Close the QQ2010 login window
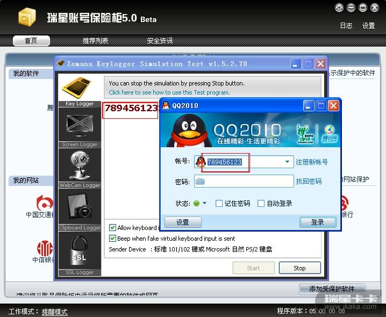 333,106
